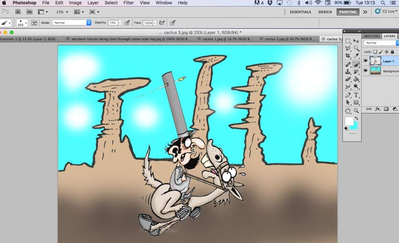
Task: Select the Blur tool
Action: pyautogui.click(x=348, y=87)
